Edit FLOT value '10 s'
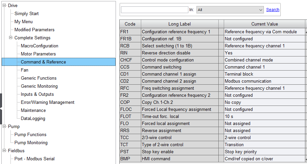307x164 pixels. pyautogui.click(x=265, y=116)
